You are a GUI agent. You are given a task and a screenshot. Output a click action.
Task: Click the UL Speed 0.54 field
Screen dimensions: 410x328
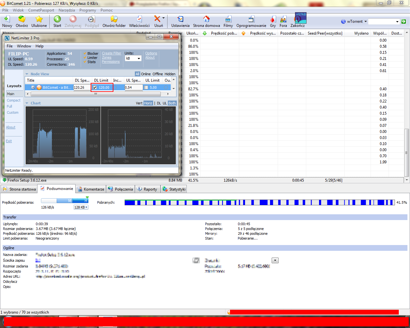(x=134, y=87)
